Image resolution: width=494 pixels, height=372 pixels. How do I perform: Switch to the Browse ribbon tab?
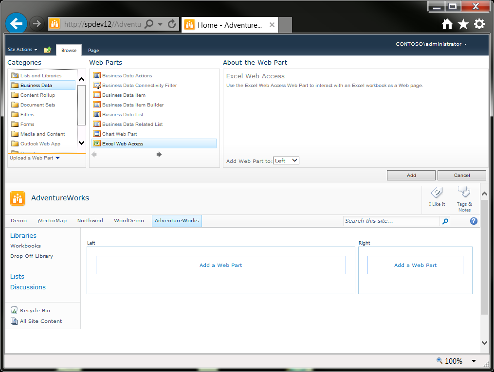click(x=69, y=51)
